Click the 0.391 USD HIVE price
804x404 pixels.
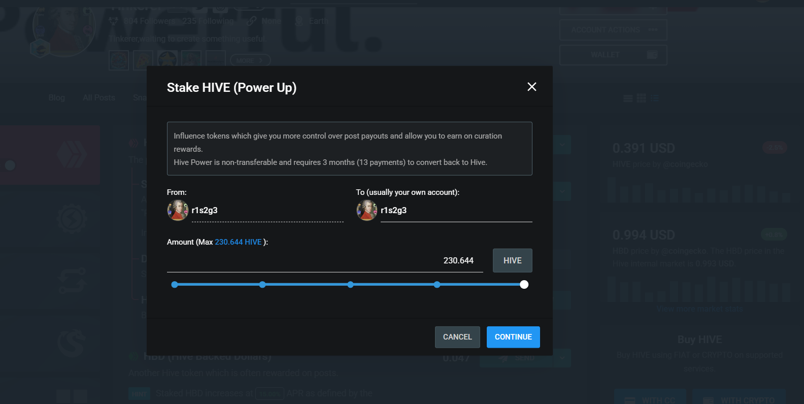644,148
